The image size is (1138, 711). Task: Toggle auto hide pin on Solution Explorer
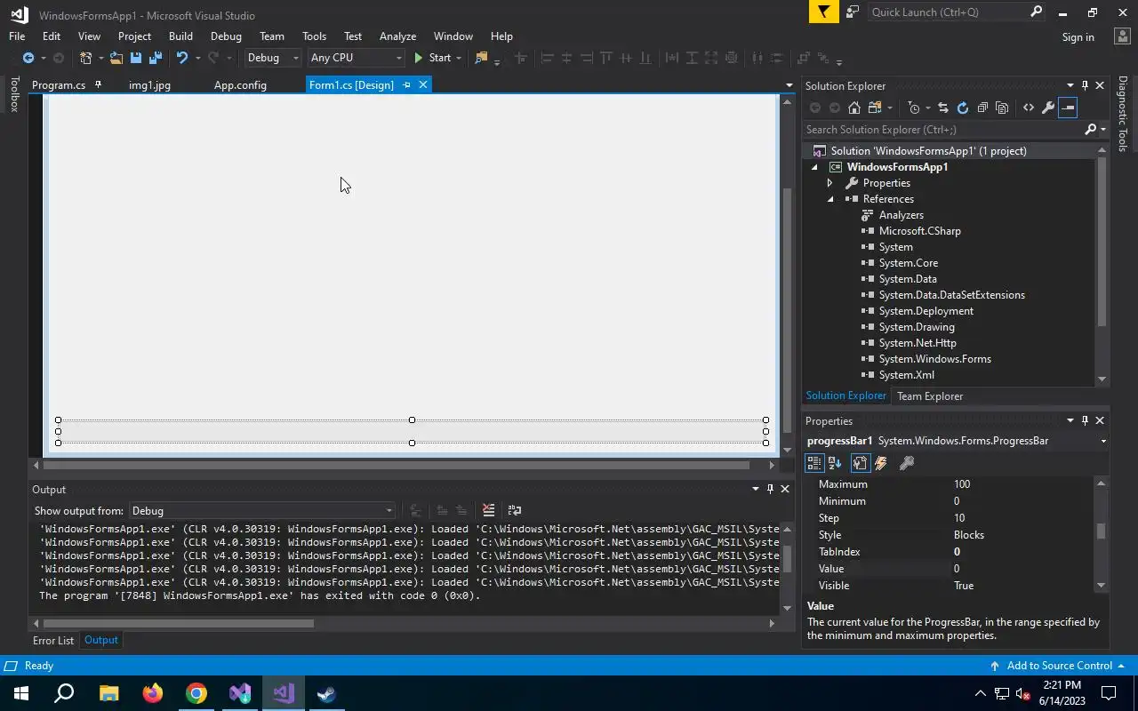pyautogui.click(x=1085, y=85)
